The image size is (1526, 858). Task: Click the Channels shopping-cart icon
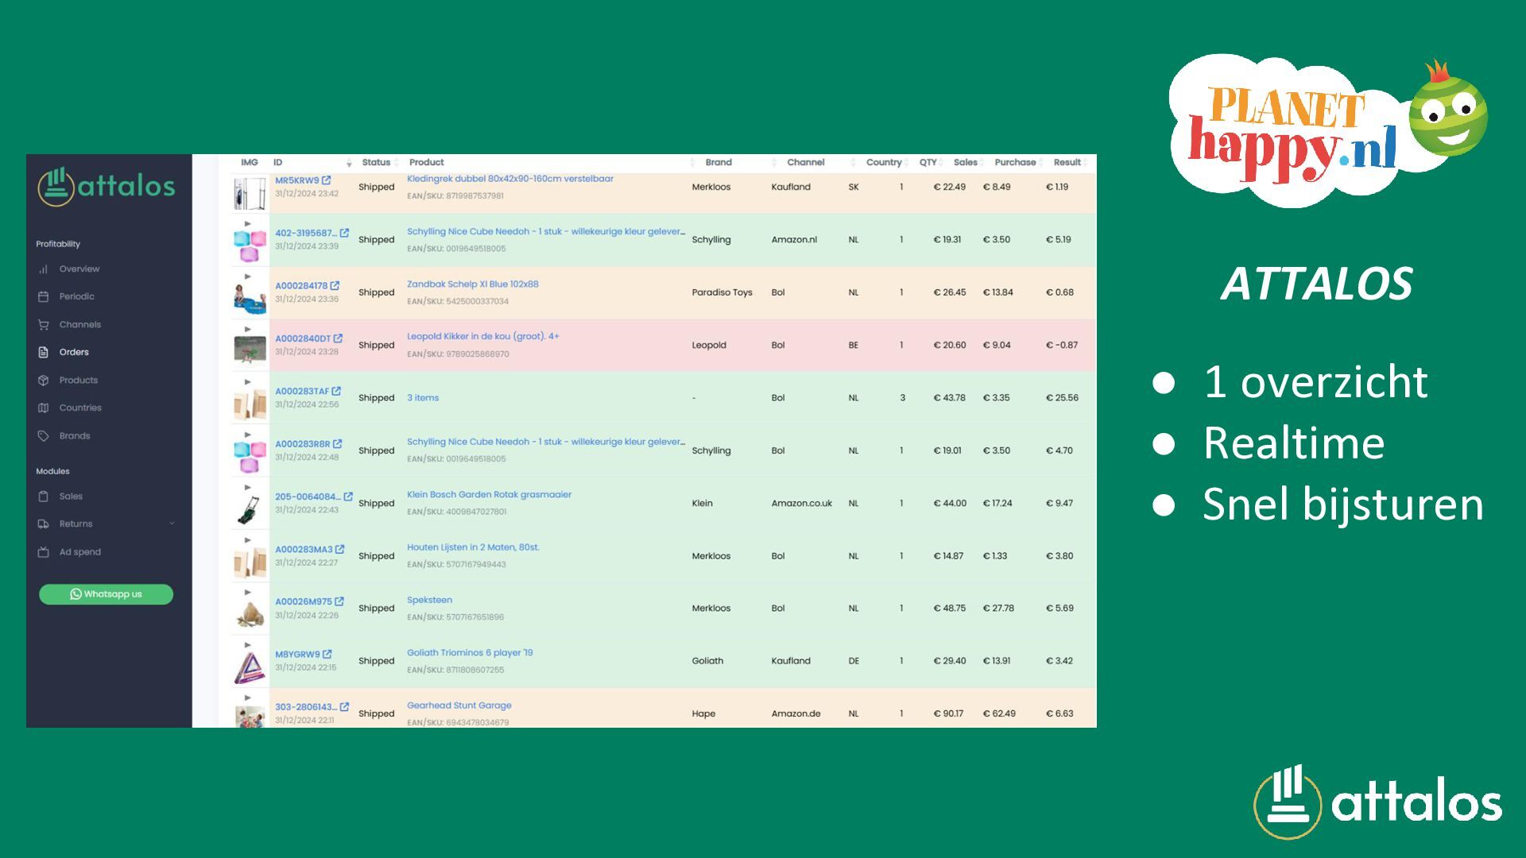[43, 325]
